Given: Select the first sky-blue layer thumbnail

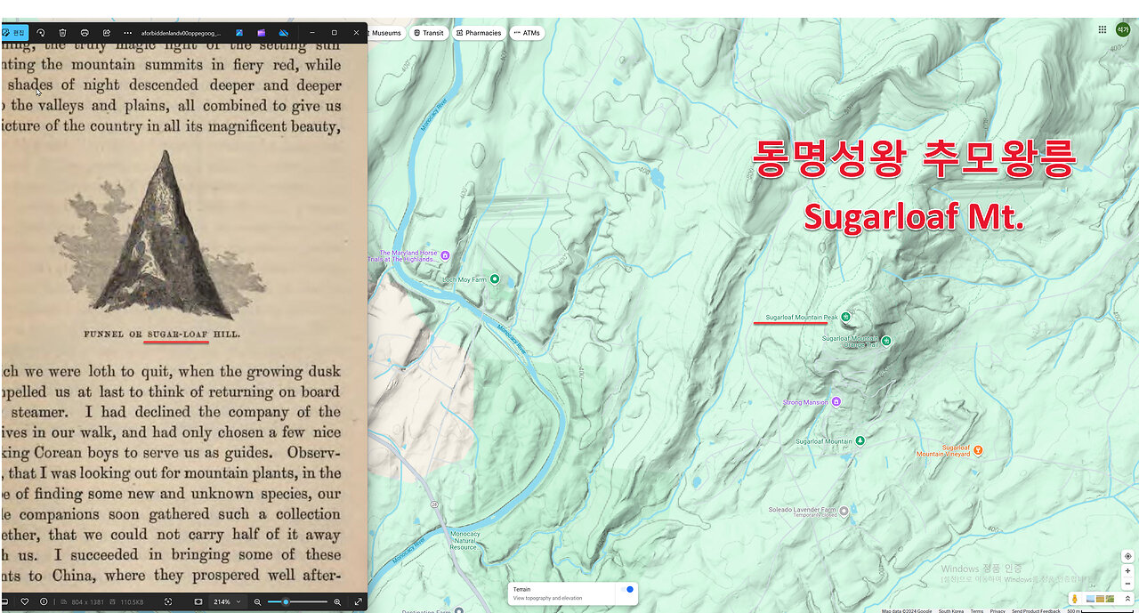Looking at the screenshot, I should tap(1090, 599).
